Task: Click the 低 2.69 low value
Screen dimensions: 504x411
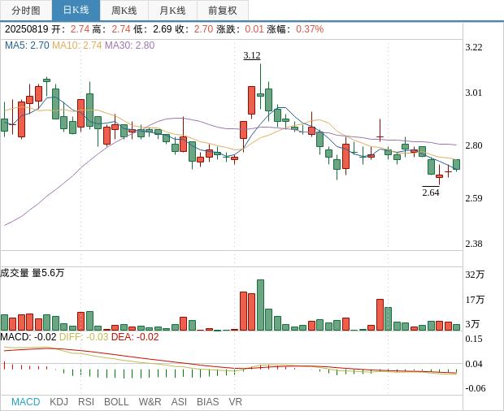Action: coord(163,29)
